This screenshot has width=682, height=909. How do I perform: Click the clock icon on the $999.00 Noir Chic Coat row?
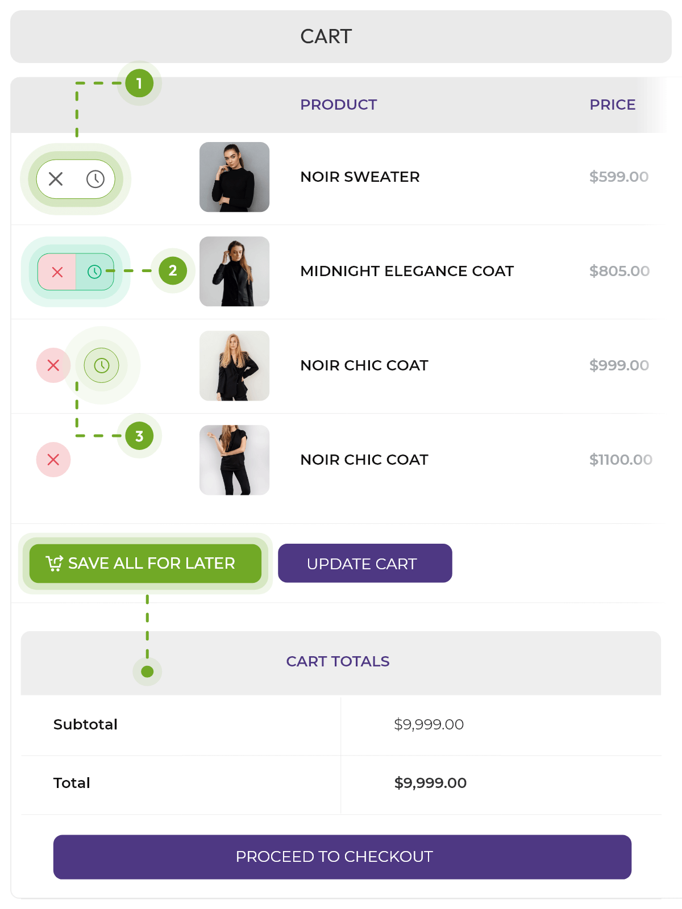coord(102,365)
